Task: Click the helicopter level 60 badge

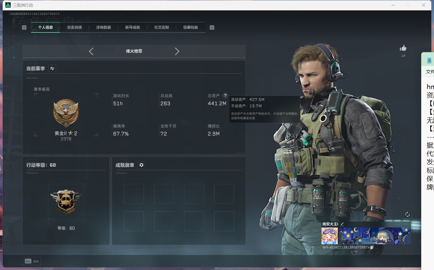Action: [66, 201]
